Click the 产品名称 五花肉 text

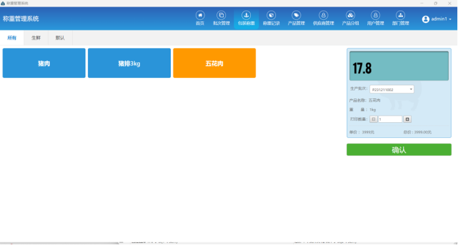pos(365,100)
